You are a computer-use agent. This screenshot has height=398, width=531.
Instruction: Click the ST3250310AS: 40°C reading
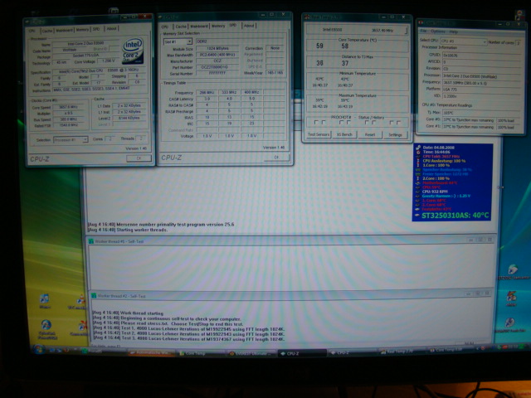pyautogui.click(x=455, y=216)
